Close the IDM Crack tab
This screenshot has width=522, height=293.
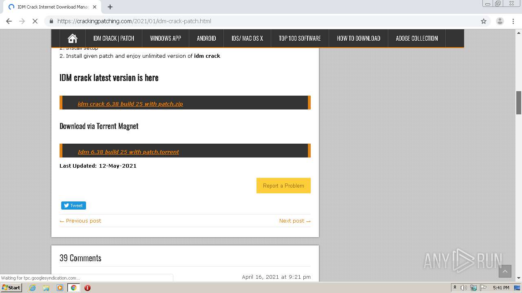pyautogui.click(x=95, y=7)
